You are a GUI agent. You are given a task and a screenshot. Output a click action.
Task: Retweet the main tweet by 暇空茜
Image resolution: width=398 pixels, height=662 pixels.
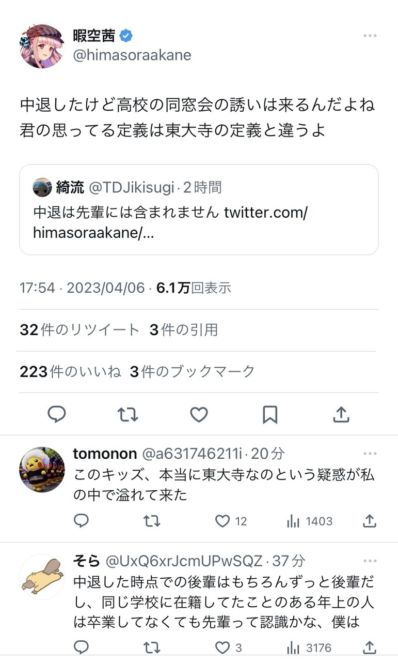click(128, 414)
